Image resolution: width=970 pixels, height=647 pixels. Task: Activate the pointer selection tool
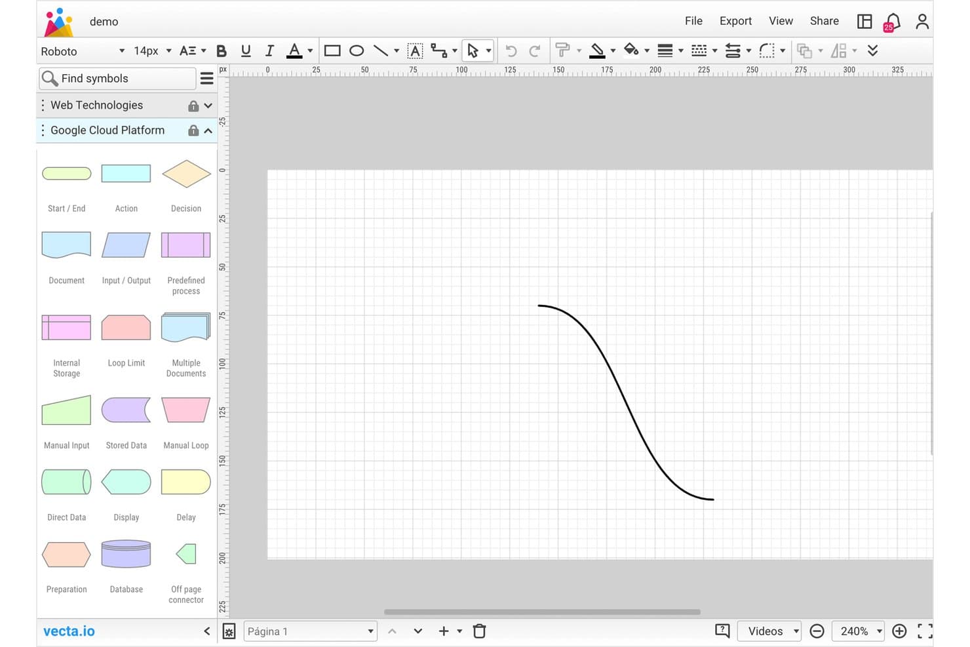click(473, 50)
